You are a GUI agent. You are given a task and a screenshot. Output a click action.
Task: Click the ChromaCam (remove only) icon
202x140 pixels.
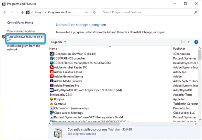pos(51,108)
